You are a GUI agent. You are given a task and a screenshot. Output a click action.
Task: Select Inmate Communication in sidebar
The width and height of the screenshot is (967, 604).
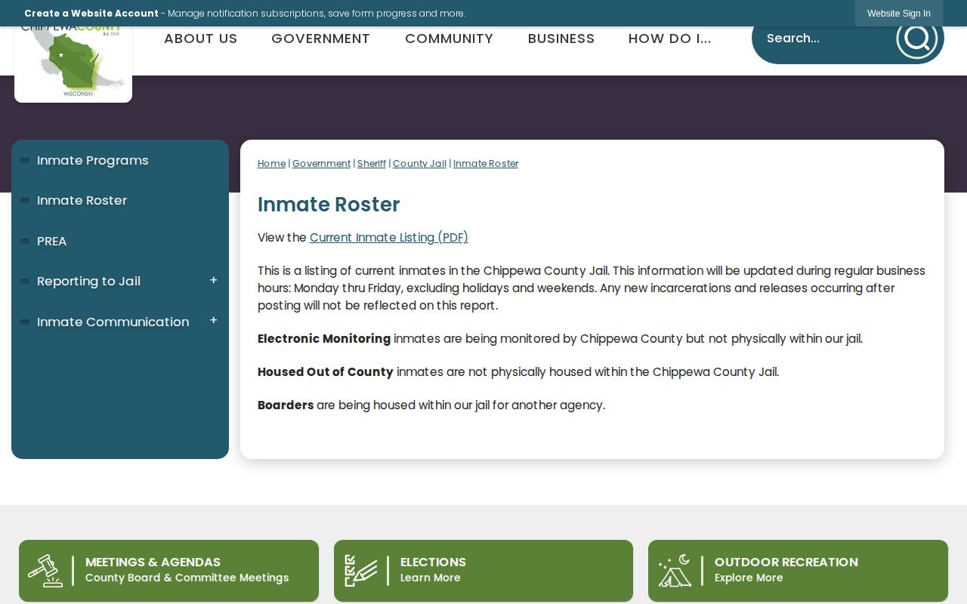click(x=113, y=322)
